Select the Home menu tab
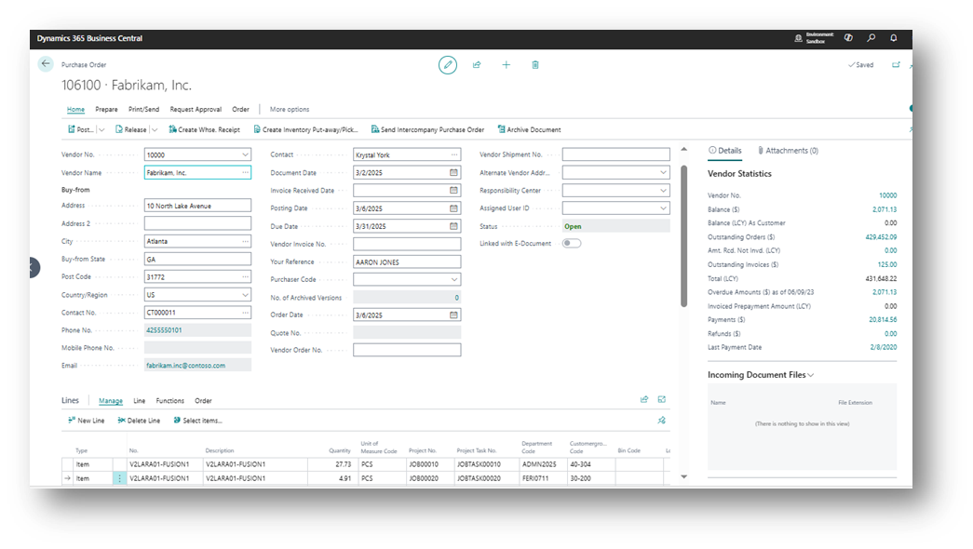 pos(75,109)
